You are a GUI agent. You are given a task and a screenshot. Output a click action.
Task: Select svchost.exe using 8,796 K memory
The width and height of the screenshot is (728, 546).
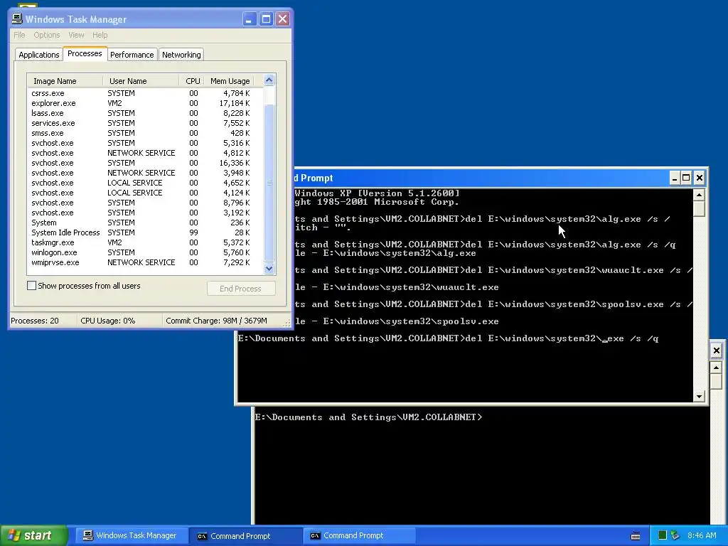click(141, 203)
